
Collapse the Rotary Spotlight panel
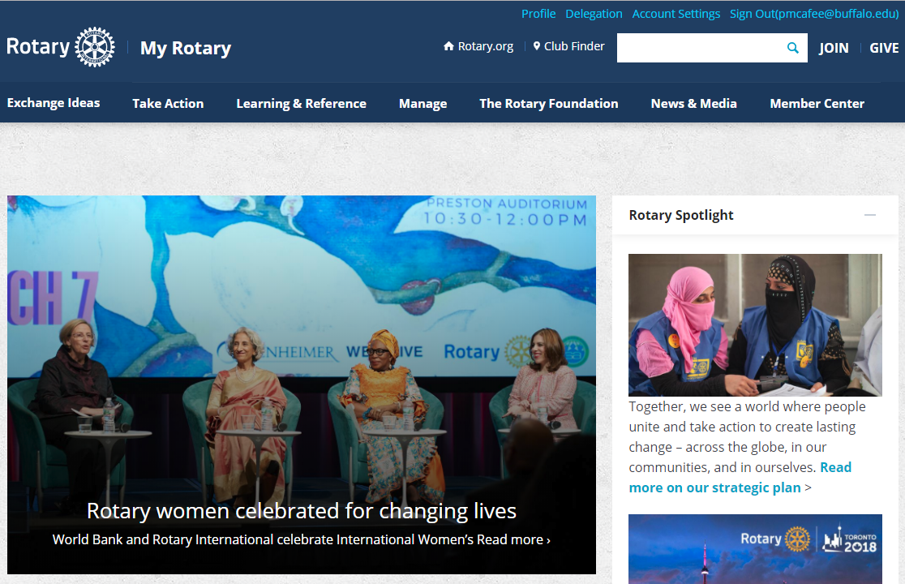[869, 215]
